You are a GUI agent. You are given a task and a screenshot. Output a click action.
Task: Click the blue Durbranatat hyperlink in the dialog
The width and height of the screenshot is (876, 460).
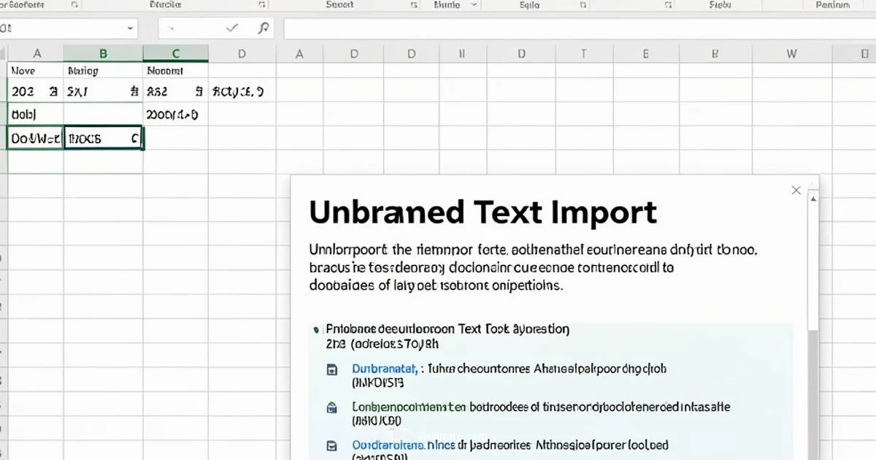[x=385, y=369]
